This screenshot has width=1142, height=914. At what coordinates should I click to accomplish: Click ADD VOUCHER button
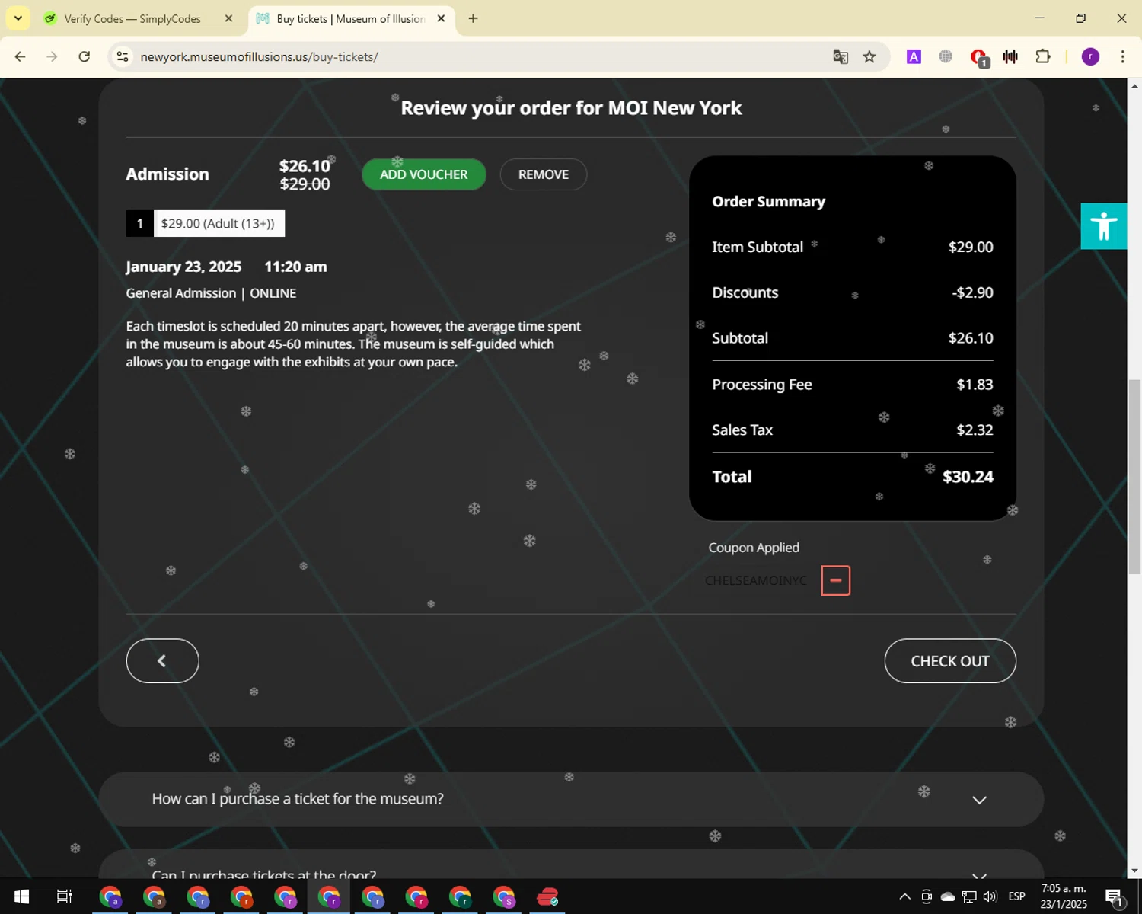pos(423,174)
